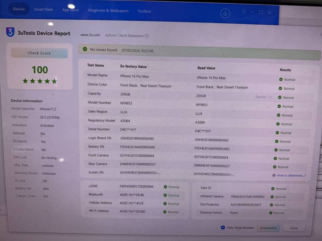Click Normal status icon for Device Color
This screenshot has width=322, height=241.
[280, 88]
